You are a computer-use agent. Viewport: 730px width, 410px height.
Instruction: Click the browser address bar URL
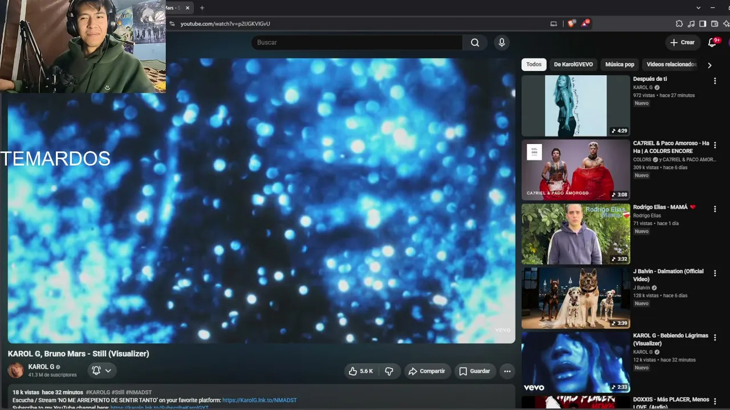(x=225, y=24)
